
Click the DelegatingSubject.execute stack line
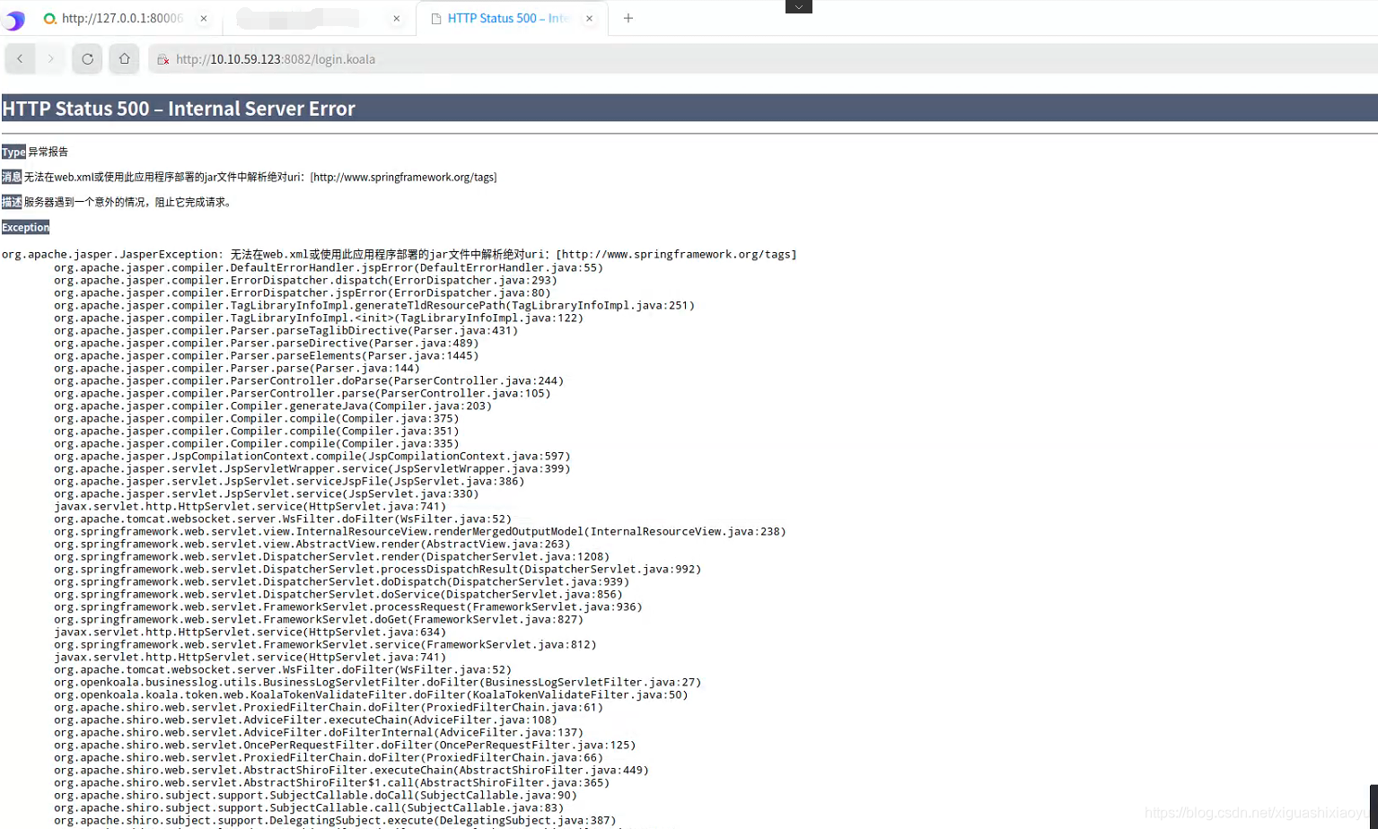click(334, 820)
